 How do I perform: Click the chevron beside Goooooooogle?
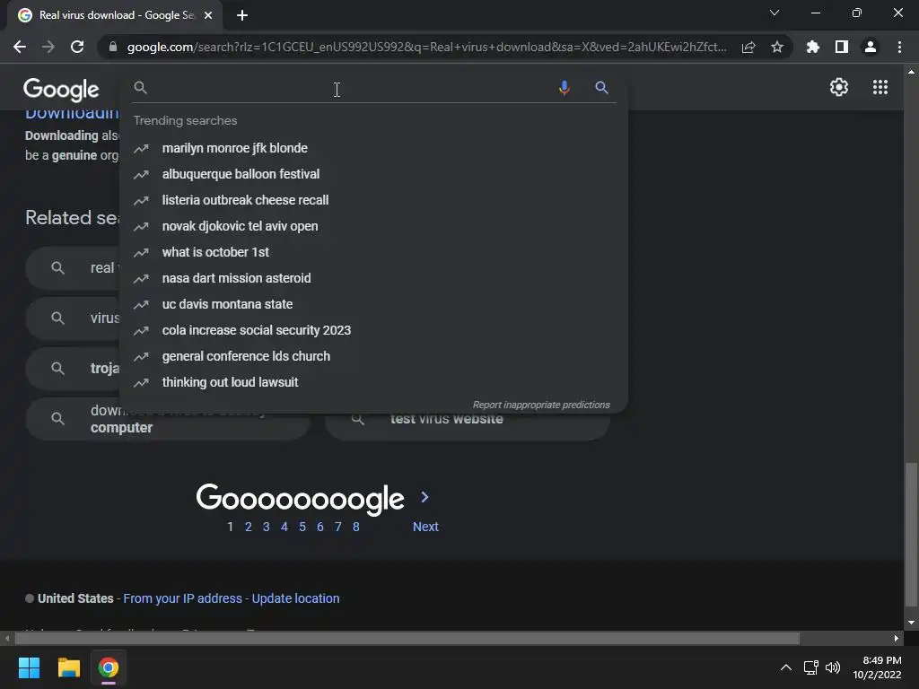tap(424, 497)
